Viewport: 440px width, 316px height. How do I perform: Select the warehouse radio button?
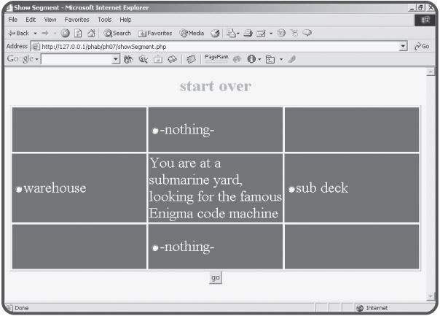[19, 190]
